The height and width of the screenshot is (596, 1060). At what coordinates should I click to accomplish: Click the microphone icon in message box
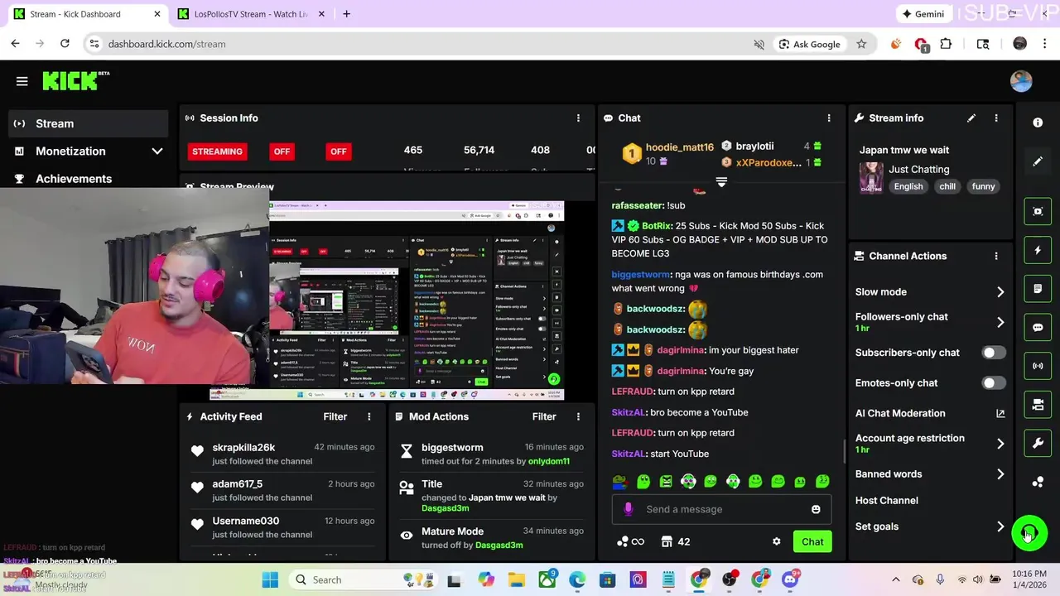(628, 510)
